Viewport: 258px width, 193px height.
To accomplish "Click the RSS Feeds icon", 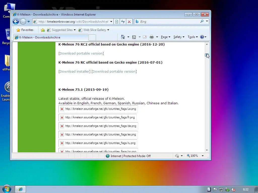I will click(134, 37).
